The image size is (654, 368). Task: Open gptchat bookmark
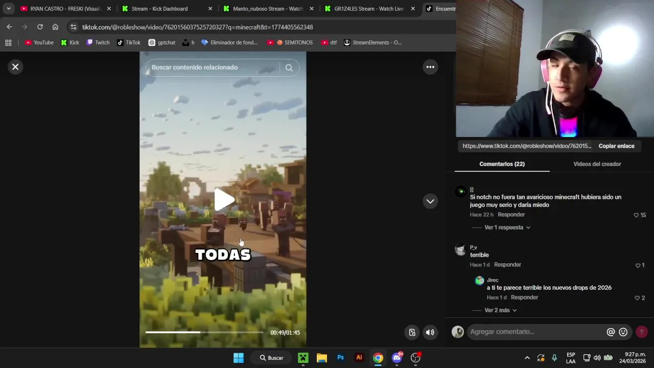(x=162, y=42)
